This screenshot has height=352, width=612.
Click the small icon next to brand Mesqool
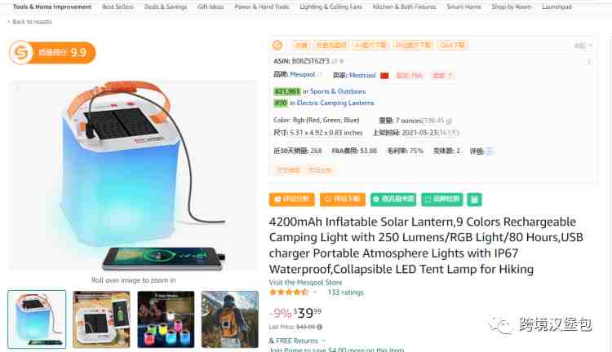click(320, 74)
